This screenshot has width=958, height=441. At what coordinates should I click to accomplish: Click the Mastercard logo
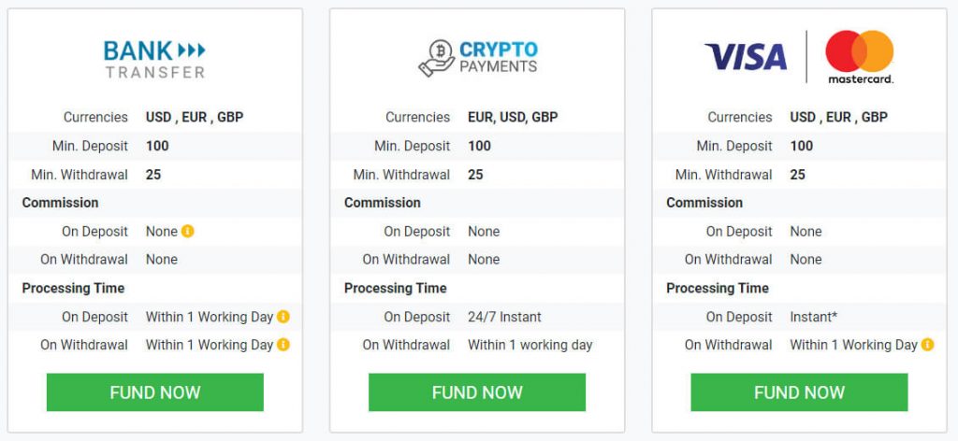tap(860, 57)
